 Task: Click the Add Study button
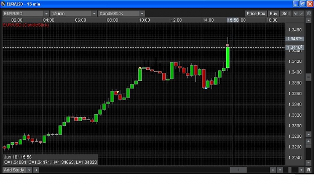14,170
